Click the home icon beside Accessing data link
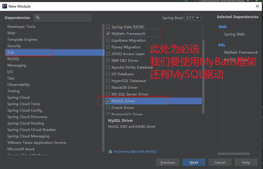Image resolution: width=263 pixels, height=169 pixels. pos(110,151)
